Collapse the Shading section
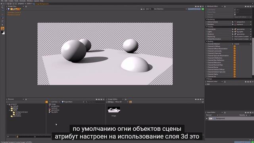254x143 pixels. pos(206,41)
